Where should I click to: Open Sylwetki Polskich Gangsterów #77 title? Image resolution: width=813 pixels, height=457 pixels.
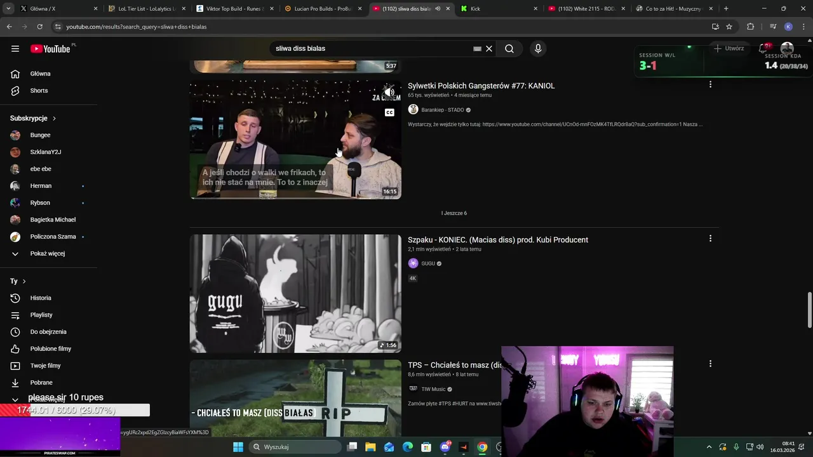[x=481, y=86]
